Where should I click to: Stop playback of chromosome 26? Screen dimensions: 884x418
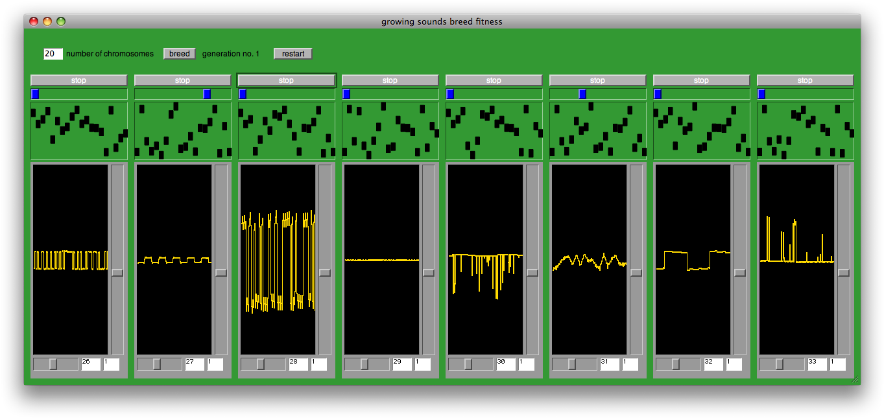pos(78,80)
